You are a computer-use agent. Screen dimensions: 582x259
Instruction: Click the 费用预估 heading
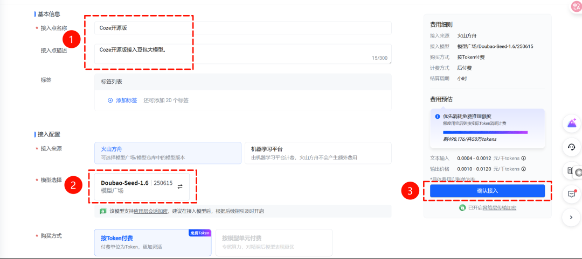coord(441,99)
